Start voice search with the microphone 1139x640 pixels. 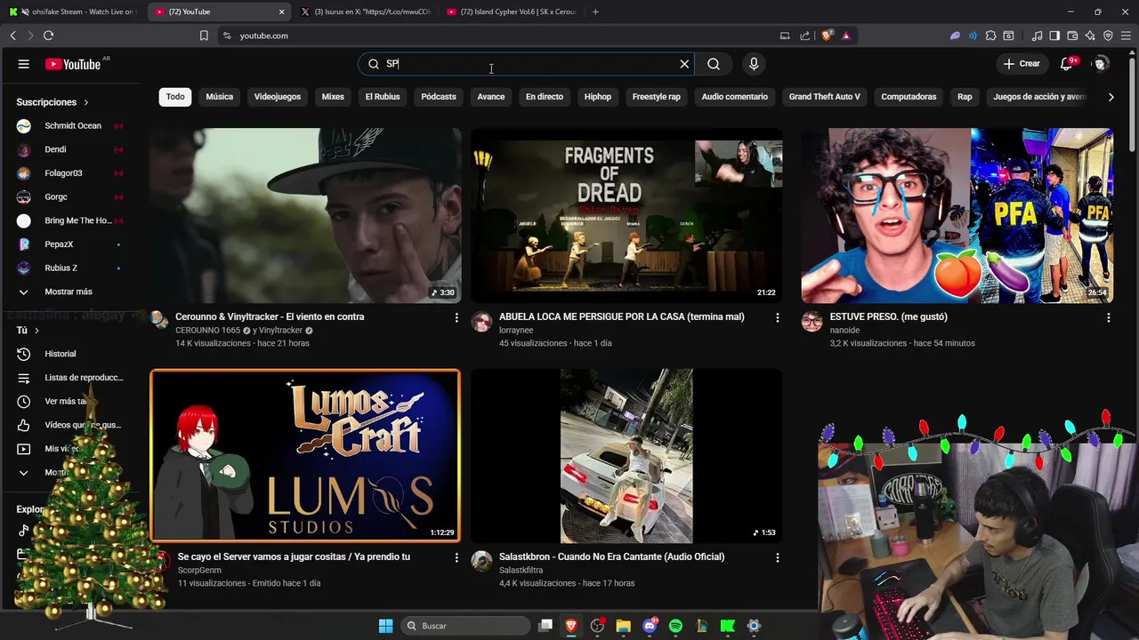754,64
